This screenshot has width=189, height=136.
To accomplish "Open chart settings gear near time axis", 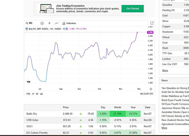I will [151, 89].
